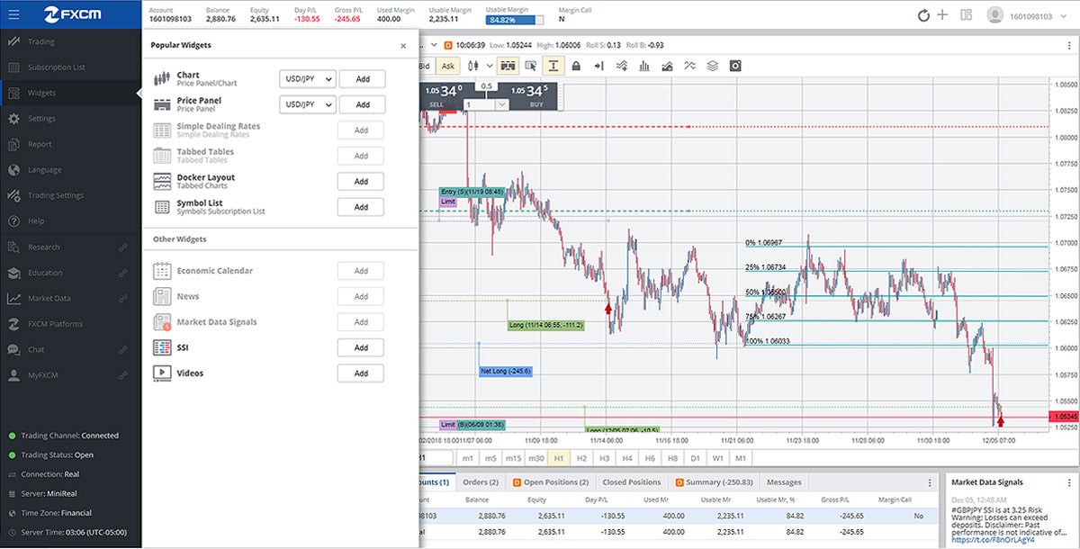Open the Help sidebar item
This screenshot has height=549, width=1080.
[x=71, y=221]
